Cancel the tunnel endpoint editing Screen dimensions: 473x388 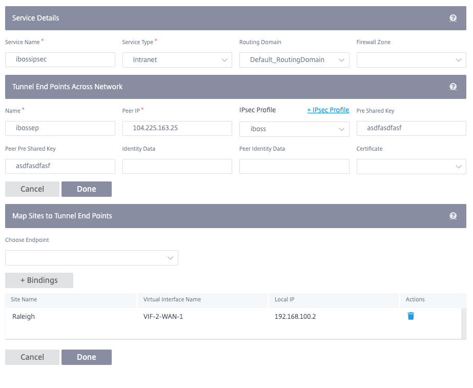(32, 189)
